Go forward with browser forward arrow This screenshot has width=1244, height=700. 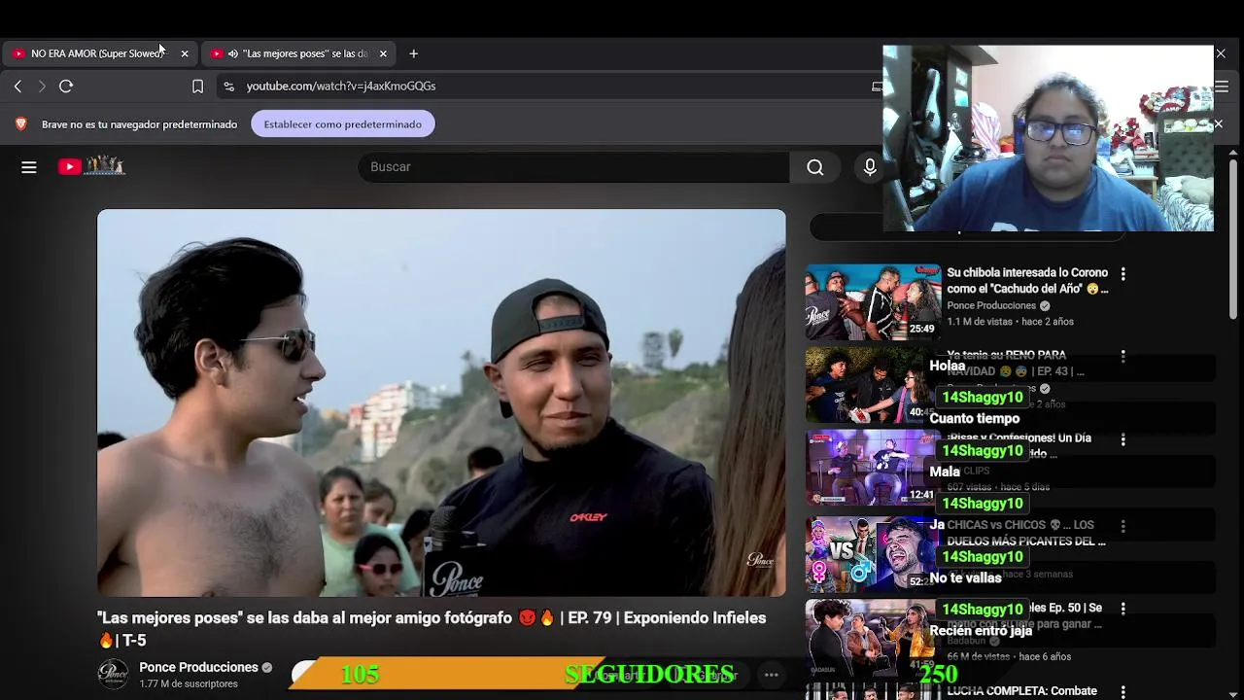click(42, 87)
